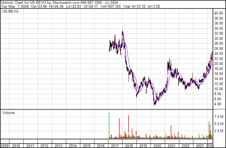Click the price peak in early 2018
Screen dimensions: 226x148
coord(123,31)
